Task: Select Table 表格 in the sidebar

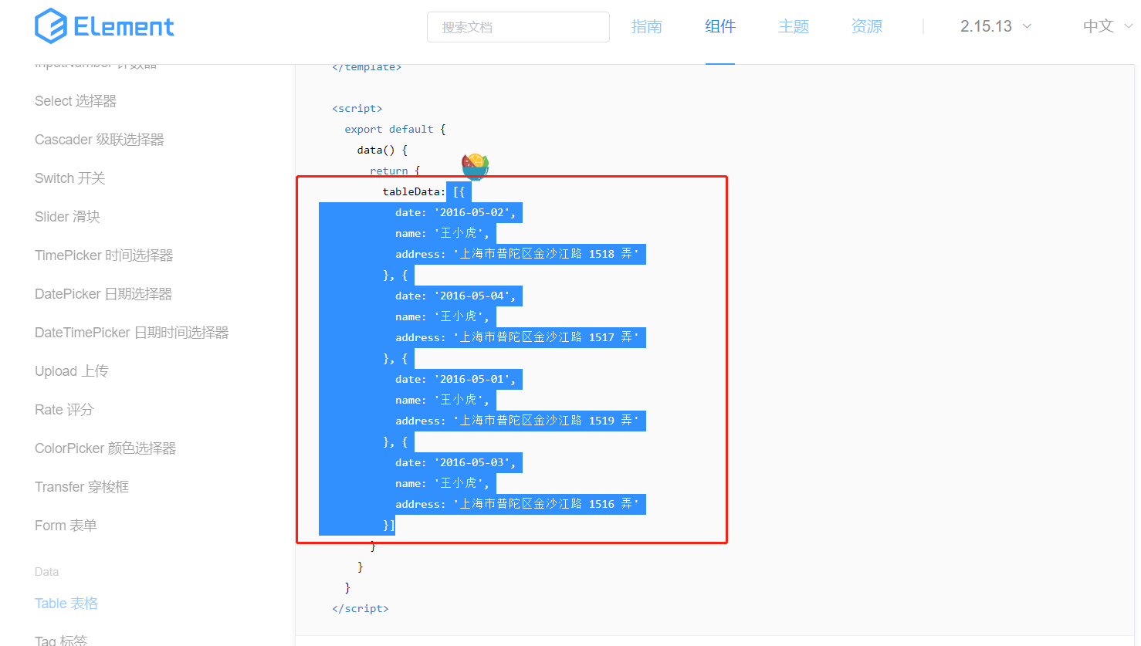Action: (66, 603)
